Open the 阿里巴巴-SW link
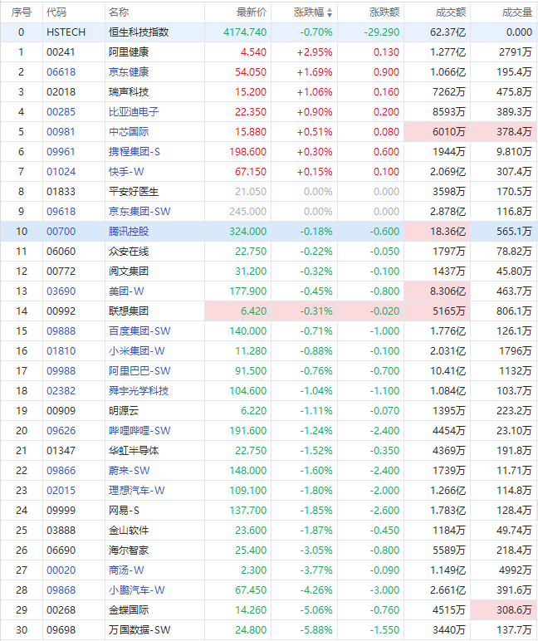Viewport: 538px width, 641px height. (139, 371)
